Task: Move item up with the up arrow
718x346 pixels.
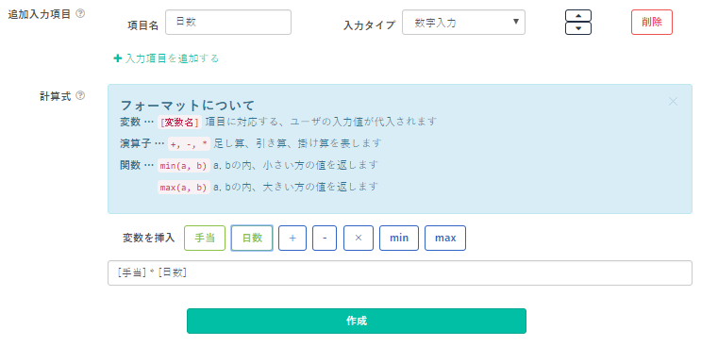Action: click(x=578, y=16)
